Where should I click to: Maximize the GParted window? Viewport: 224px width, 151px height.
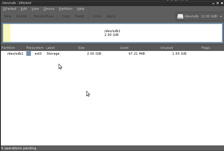coord(218,3)
